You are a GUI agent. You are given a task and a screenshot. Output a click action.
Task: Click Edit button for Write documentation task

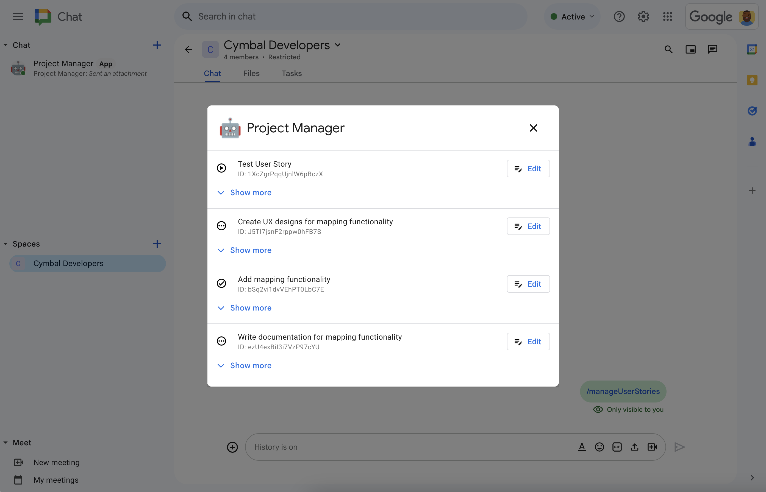[527, 341]
